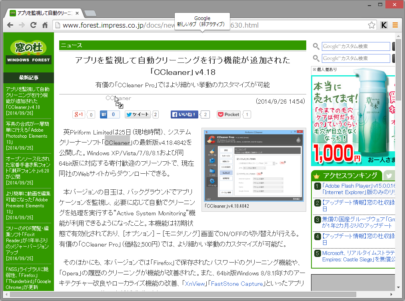Open the browser home page icon

45,25
